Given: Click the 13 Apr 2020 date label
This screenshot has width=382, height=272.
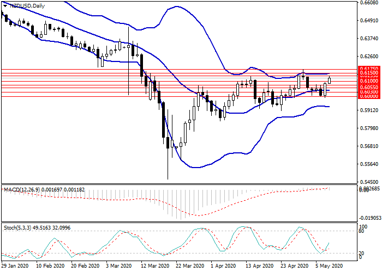Looking at the screenshot, I should [x=260, y=267].
